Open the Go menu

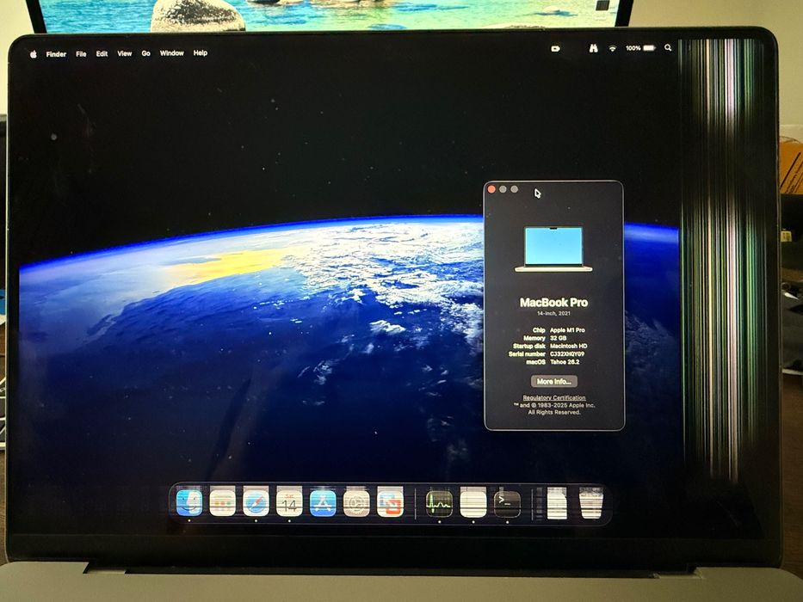coord(146,53)
